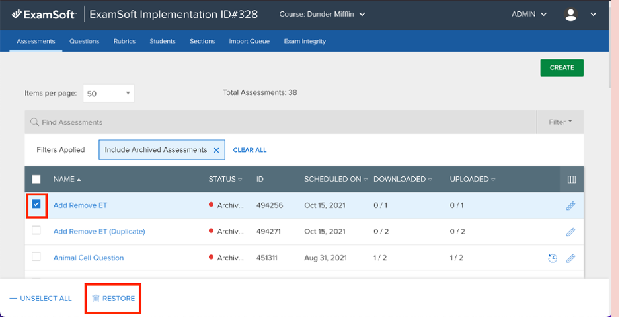Click UNSELECT ALL
The image size is (620, 317).
pyautogui.click(x=40, y=299)
